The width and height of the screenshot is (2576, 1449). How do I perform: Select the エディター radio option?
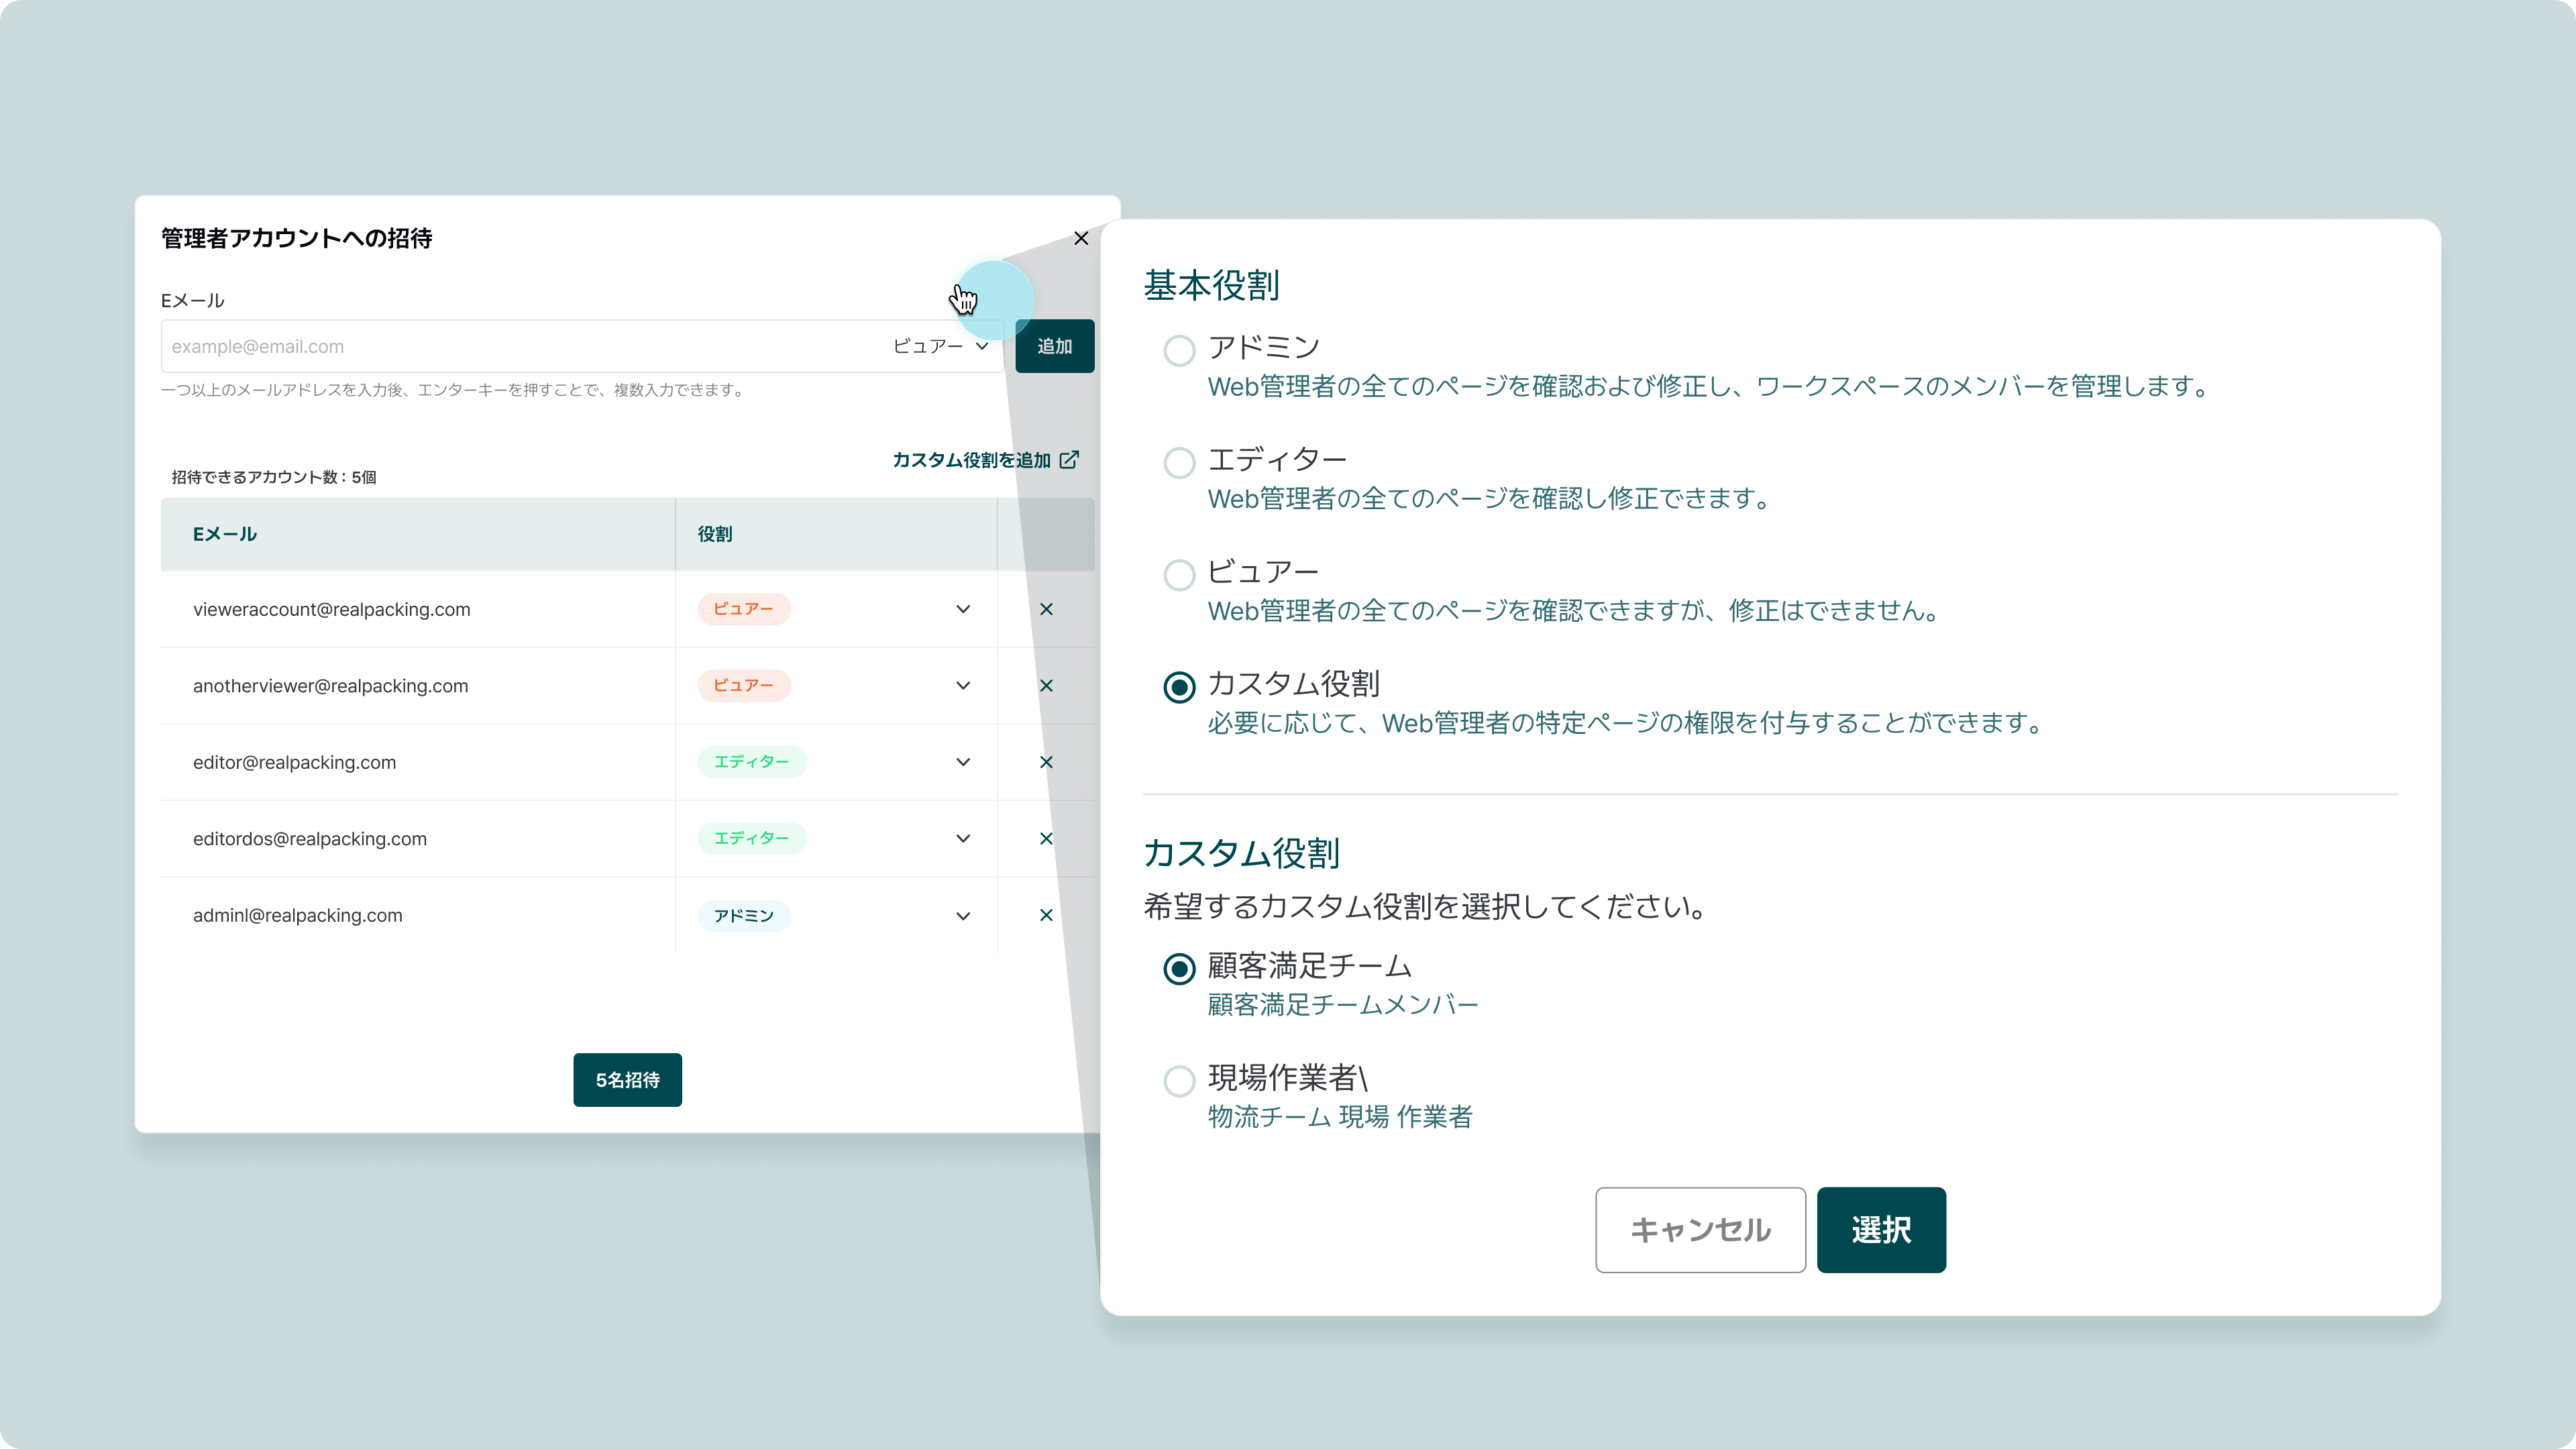pos(1179,462)
